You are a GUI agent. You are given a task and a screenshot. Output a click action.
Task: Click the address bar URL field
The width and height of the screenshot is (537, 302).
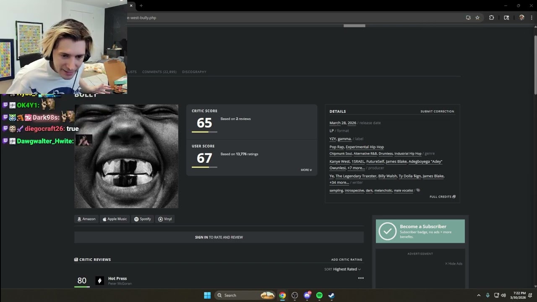pyautogui.click(x=294, y=18)
